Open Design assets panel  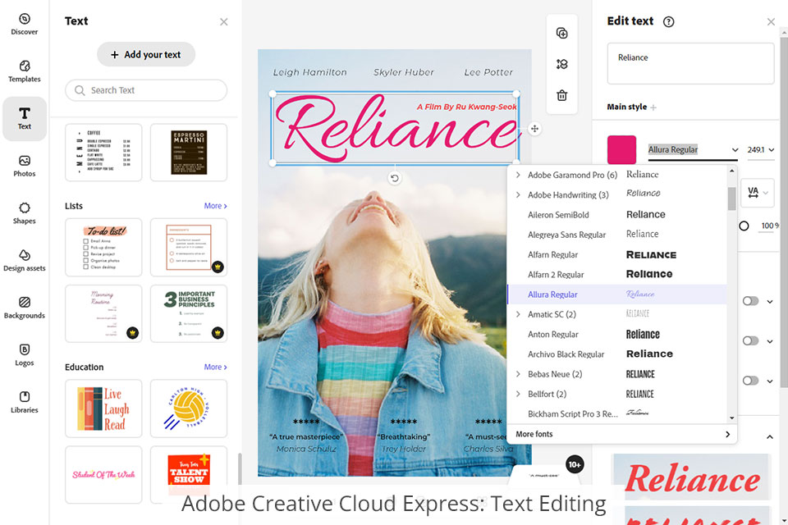tap(24, 260)
